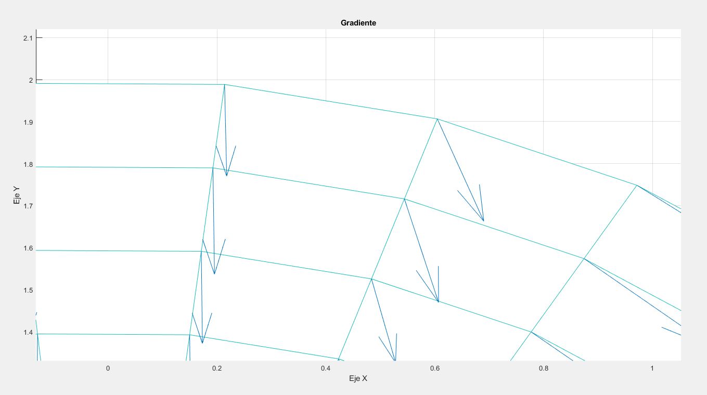
Task: Click the Gradiente plot title
Action: (358, 23)
